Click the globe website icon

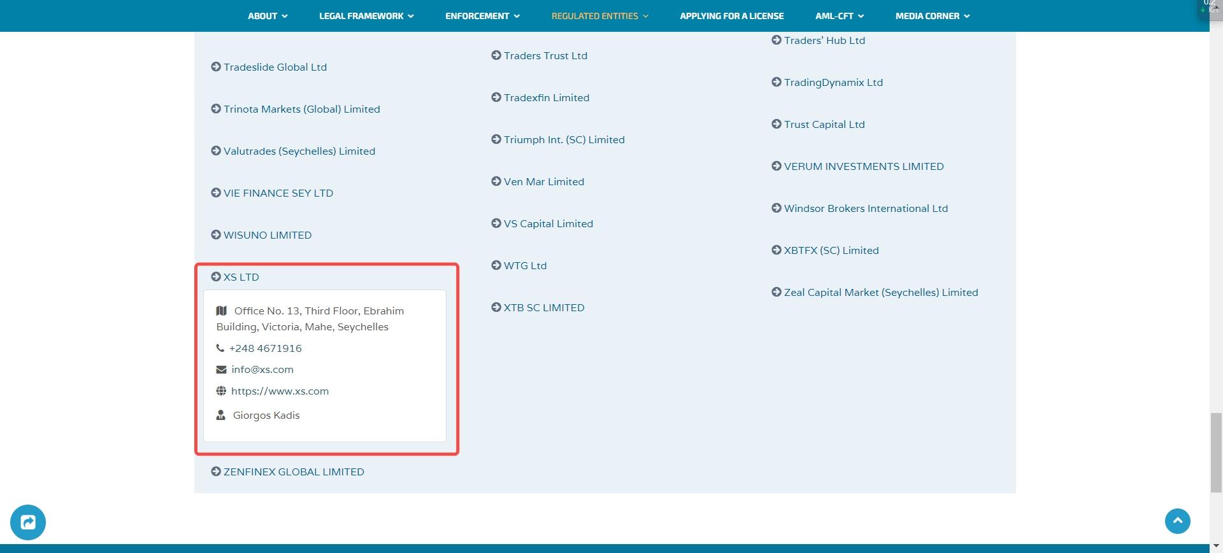[221, 391]
